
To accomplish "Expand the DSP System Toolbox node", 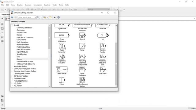I will pyautogui.click(x=12, y=76).
